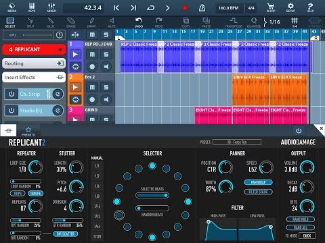
Task: Open the FX MODE DUCK selector
Action: (x=307, y=236)
